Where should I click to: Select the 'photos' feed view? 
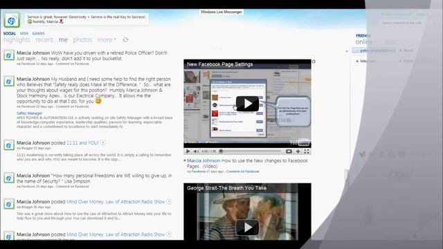point(82,40)
